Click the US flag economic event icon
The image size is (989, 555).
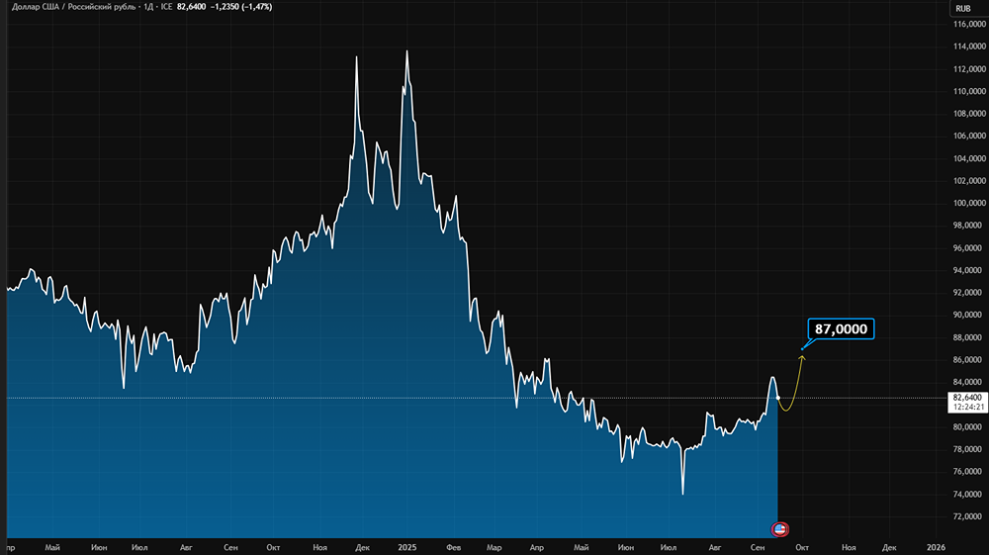point(779,529)
